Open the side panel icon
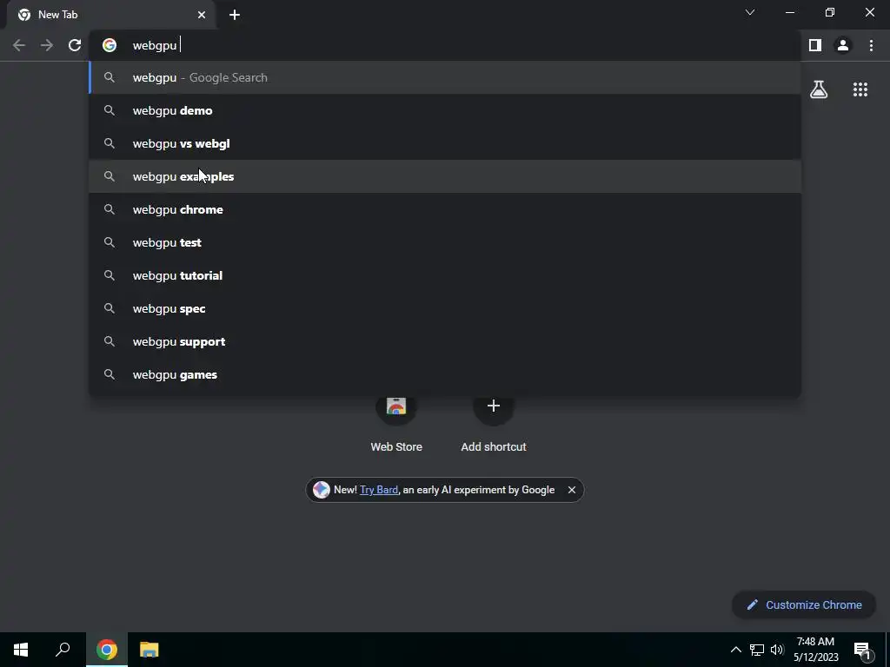The image size is (890, 667). [815, 45]
